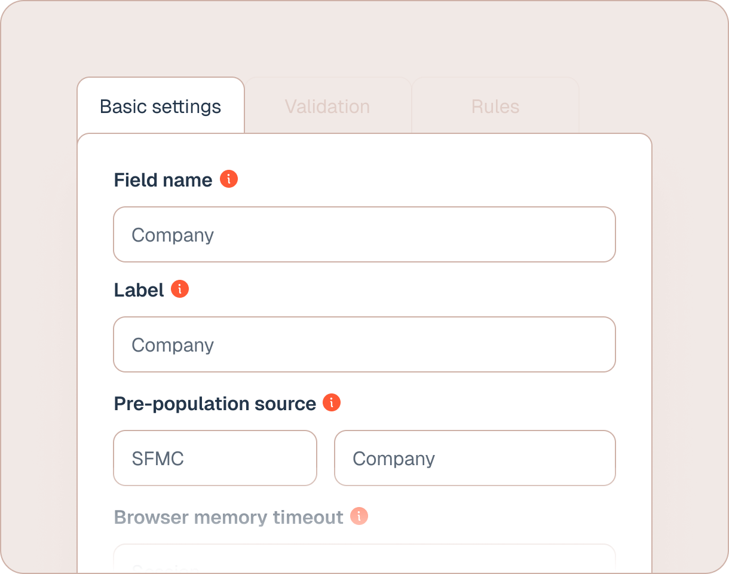Switch to the Validation tab
This screenshot has height=574, width=729.
click(x=327, y=106)
